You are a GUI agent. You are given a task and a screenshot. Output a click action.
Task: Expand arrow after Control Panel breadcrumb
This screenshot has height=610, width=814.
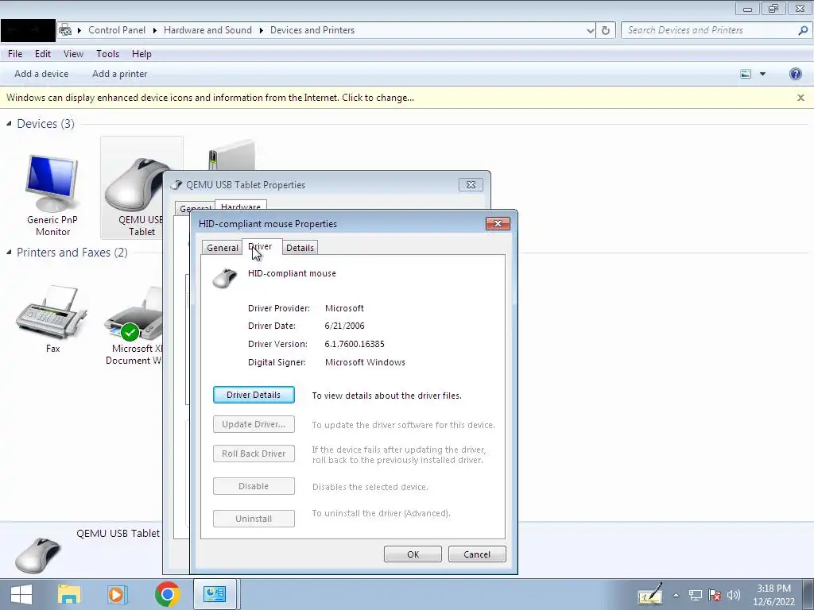(155, 30)
